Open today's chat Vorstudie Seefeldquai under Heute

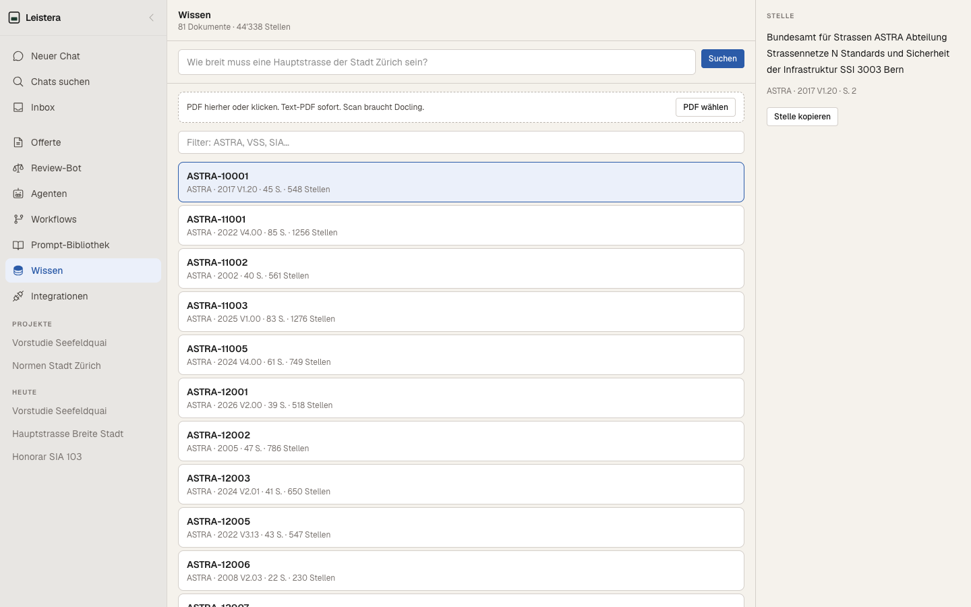(x=83, y=411)
